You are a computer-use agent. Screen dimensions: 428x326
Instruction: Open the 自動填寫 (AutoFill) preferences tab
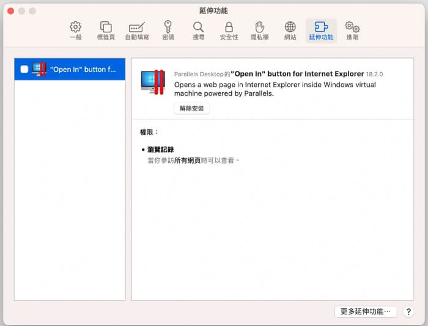137,31
